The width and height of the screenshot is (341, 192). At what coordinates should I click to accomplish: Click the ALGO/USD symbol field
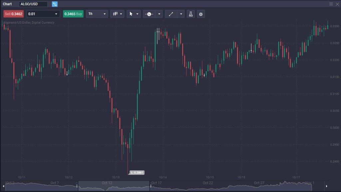pyautogui.click(x=33, y=4)
